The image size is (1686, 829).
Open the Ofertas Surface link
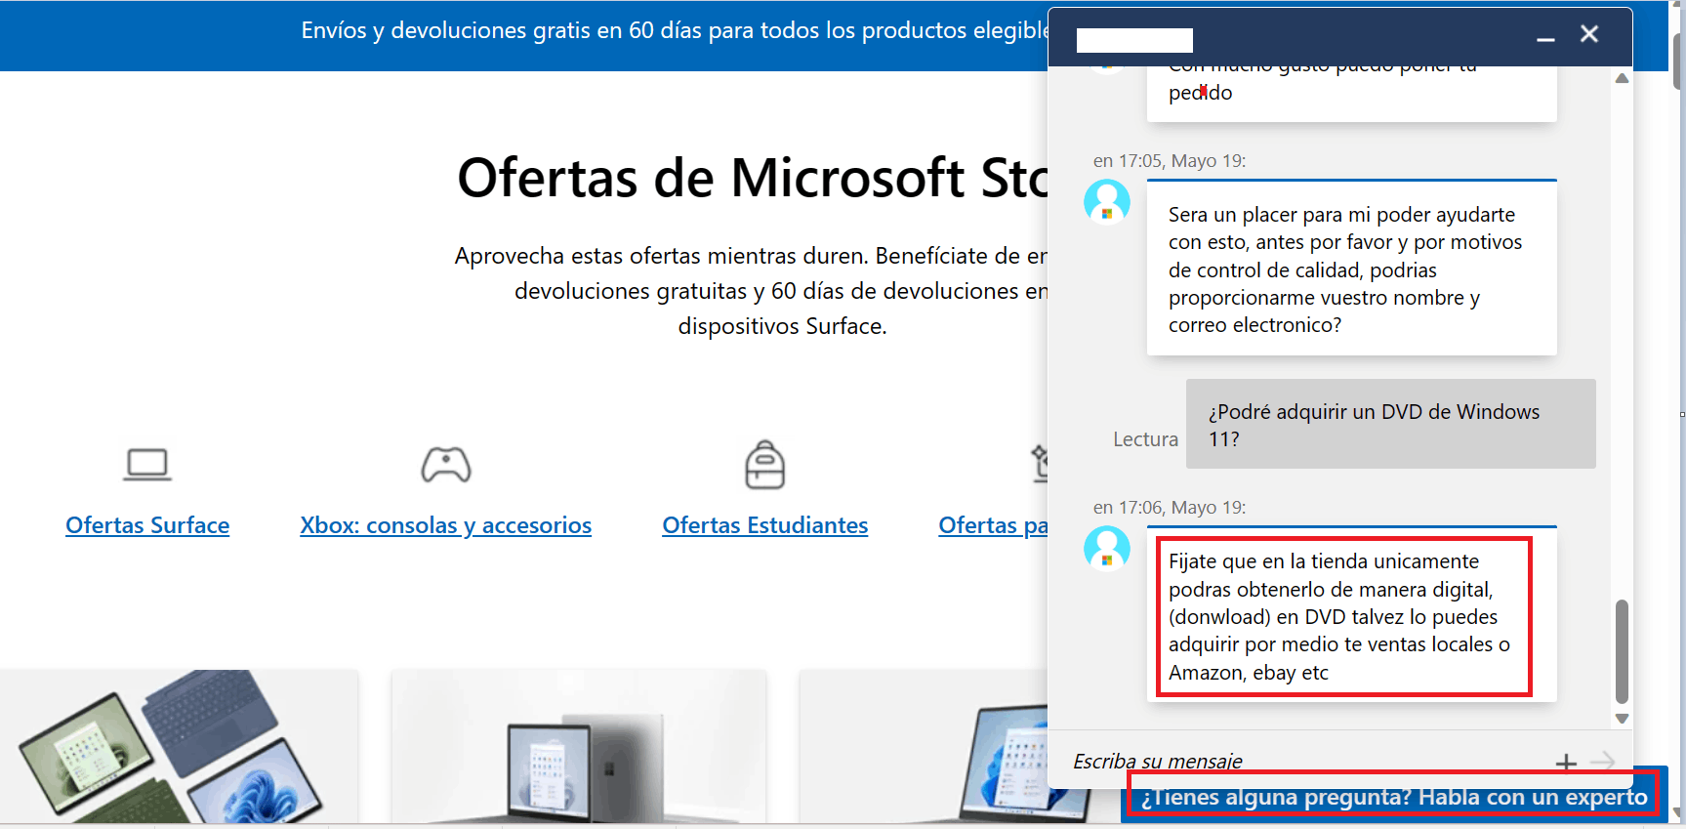[x=147, y=525]
